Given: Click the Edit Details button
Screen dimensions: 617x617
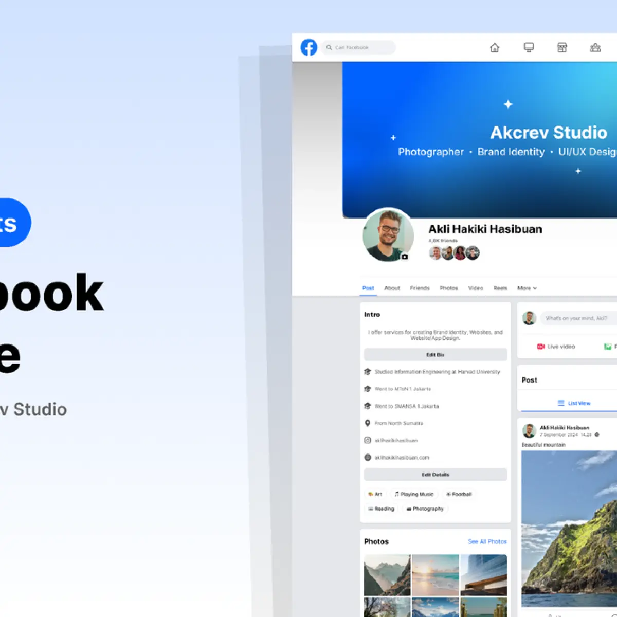Looking at the screenshot, I should (x=435, y=475).
